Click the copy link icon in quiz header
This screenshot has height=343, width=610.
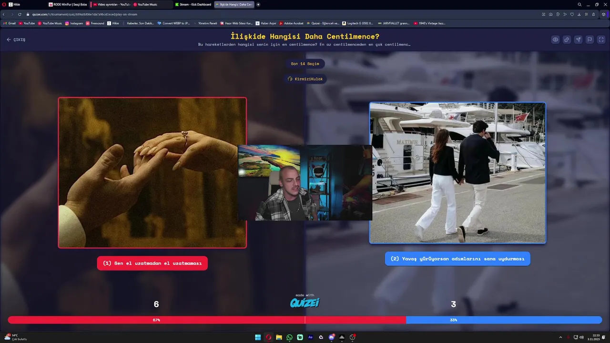(567, 40)
